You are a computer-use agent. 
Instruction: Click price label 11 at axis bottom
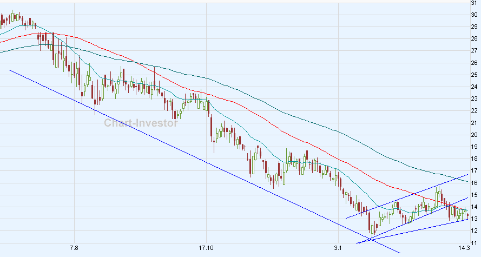point(475,242)
